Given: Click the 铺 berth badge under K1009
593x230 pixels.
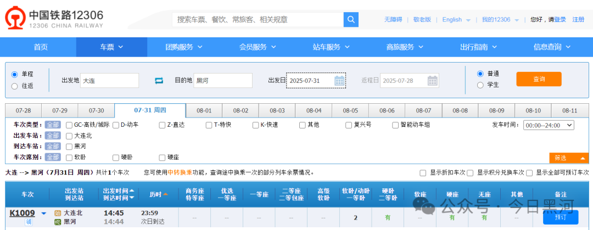Looking at the screenshot, I should tap(29, 222).
